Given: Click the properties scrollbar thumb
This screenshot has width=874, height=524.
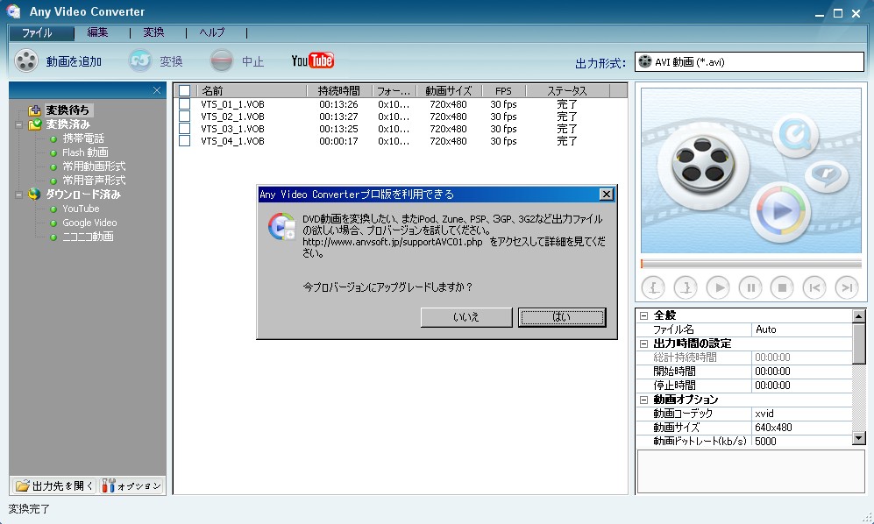Looking at the screenshot, I should (859, 343).
